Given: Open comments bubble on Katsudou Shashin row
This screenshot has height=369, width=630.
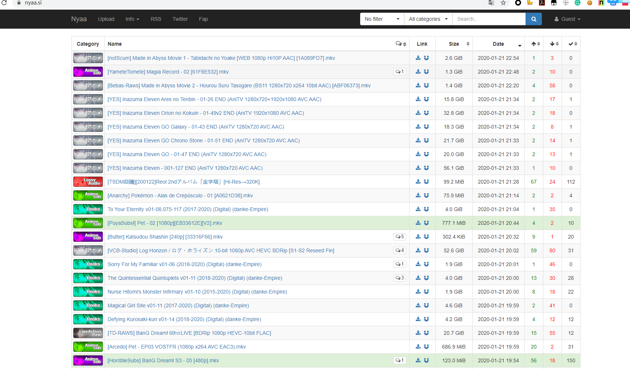Looking at the screenshot, I should 400,237.
